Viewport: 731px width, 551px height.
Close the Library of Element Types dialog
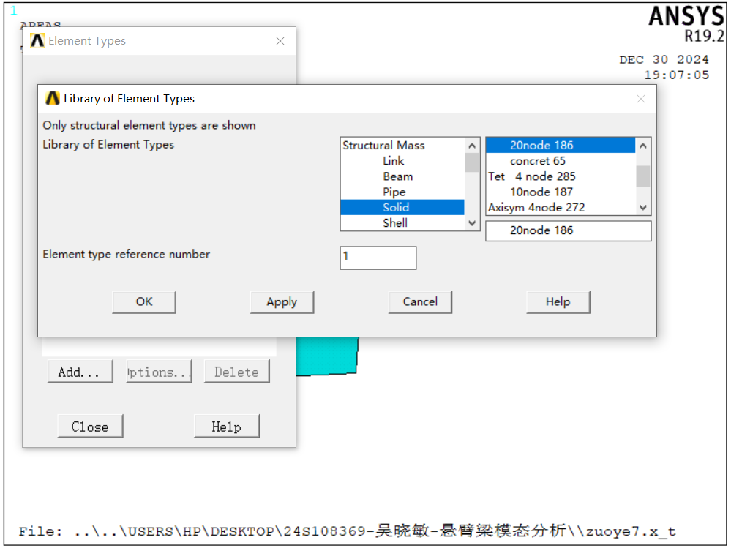(641, 99)
